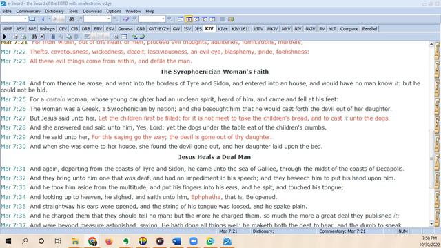Click the lines layout icon in the Bible toolbar
Viewport: 441px width, 248px height.
[x=124, y=37]
